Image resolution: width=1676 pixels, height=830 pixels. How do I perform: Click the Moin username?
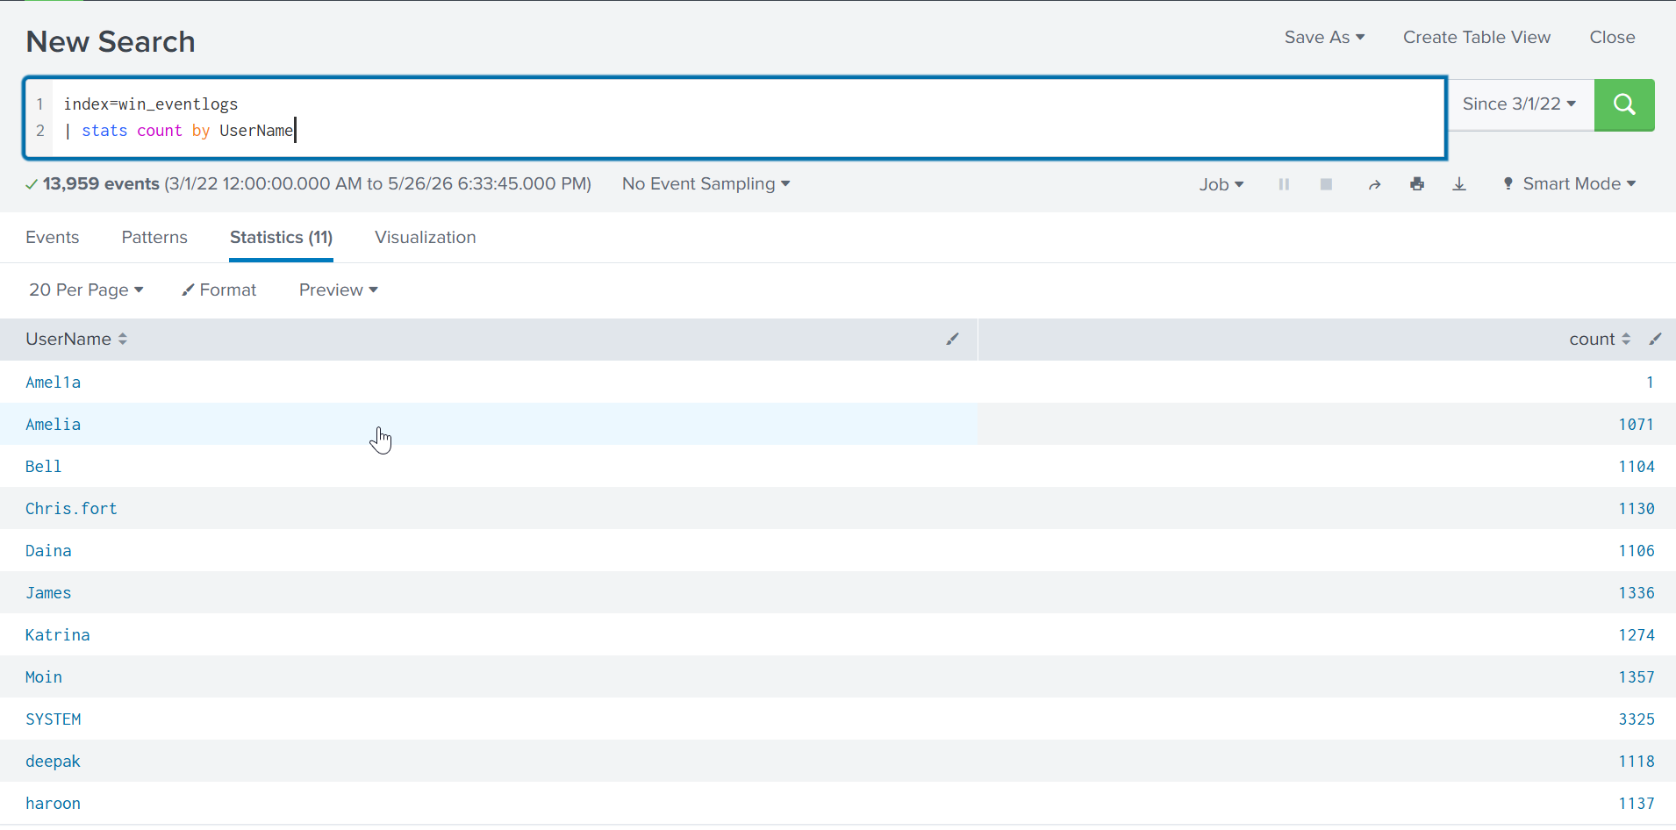coord(43,676)
